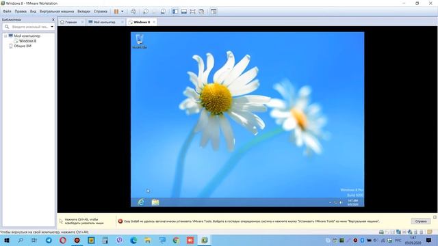
Task: Toggle the library sidebar view icon
Action: [x=175, y=12]
